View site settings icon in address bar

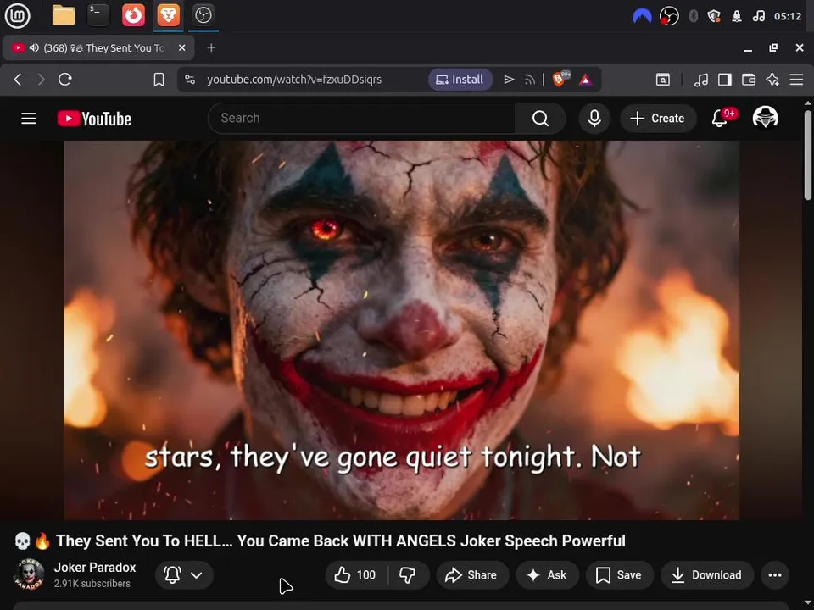point(190,80)
